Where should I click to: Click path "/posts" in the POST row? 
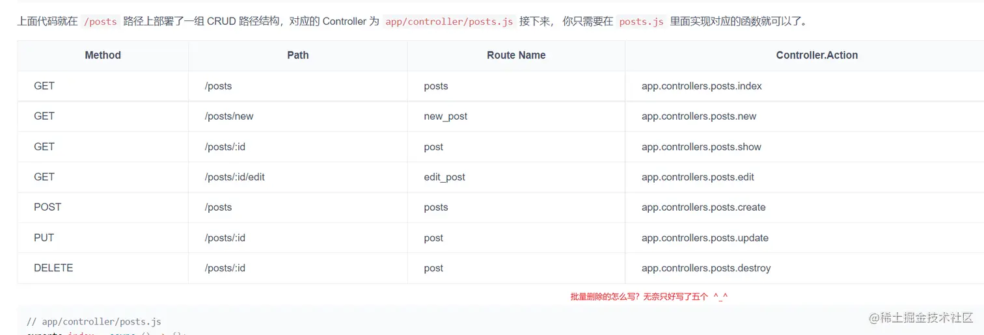point(218,208)
